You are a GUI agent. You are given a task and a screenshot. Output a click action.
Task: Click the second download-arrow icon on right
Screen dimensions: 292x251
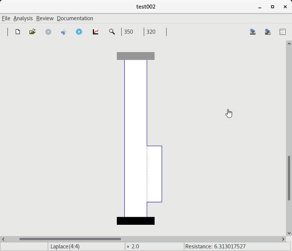click(268, 32)
